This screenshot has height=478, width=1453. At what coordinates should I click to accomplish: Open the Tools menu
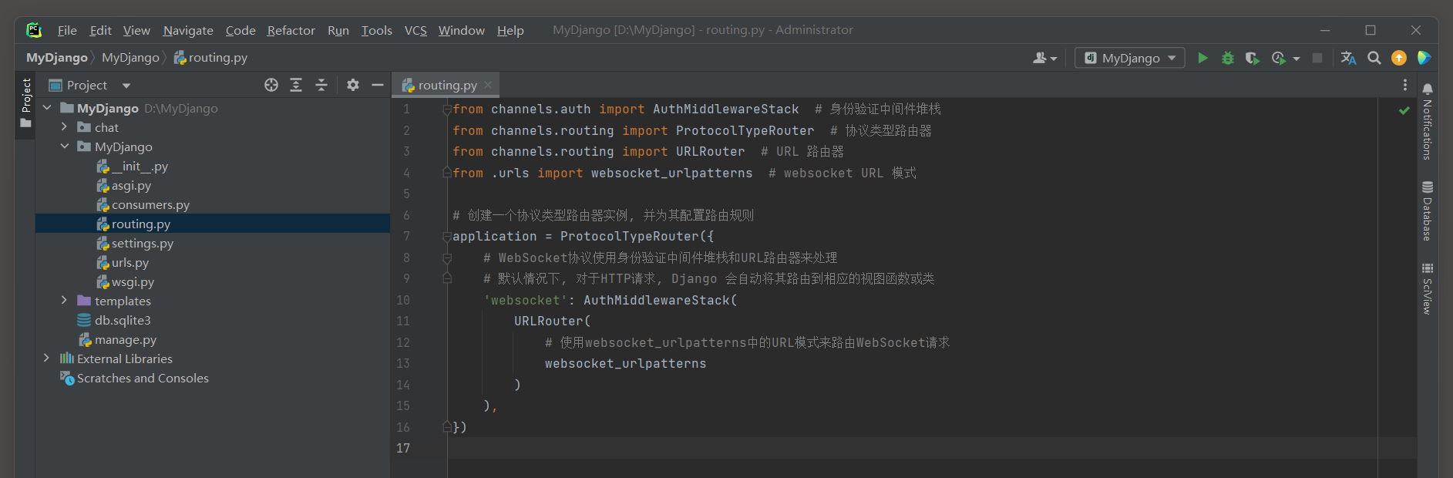click(x=377, y=30)
